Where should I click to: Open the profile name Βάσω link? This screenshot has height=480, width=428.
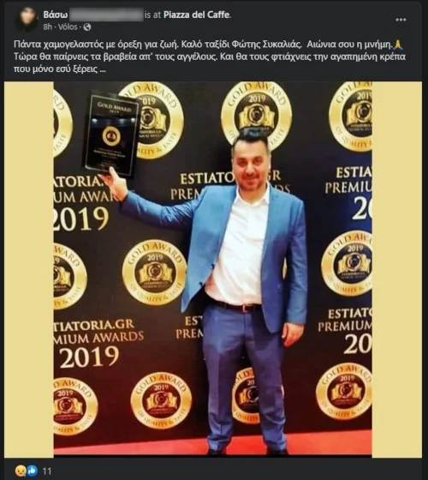56,15
